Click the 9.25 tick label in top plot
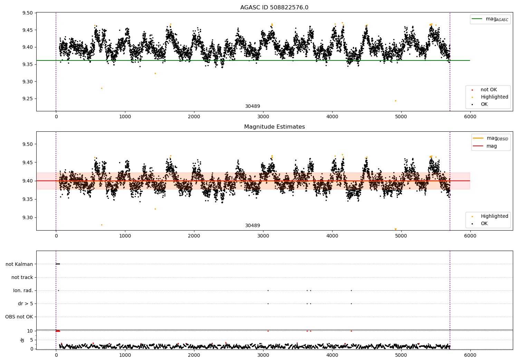518x363 pixels. pos(28,99)
